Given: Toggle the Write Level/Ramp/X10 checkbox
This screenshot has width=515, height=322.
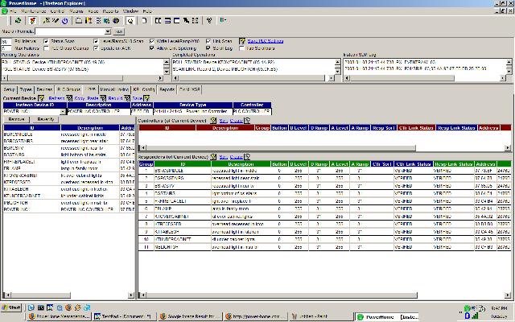Looking at the screenshot, I should coord(152,41).
